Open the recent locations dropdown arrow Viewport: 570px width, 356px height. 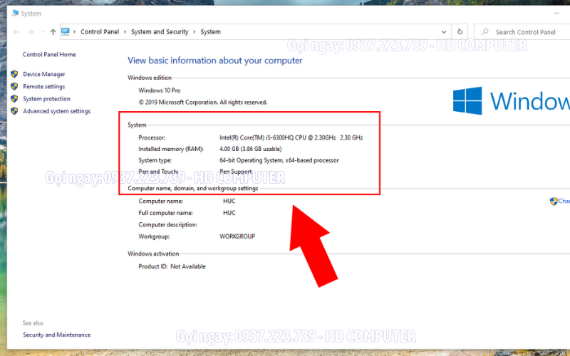pyautogui.click(x=43, y=32)
